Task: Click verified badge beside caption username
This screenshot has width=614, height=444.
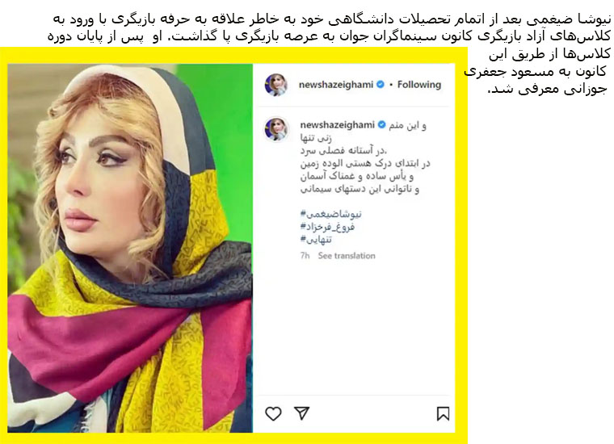Action: tap(382, 125)
